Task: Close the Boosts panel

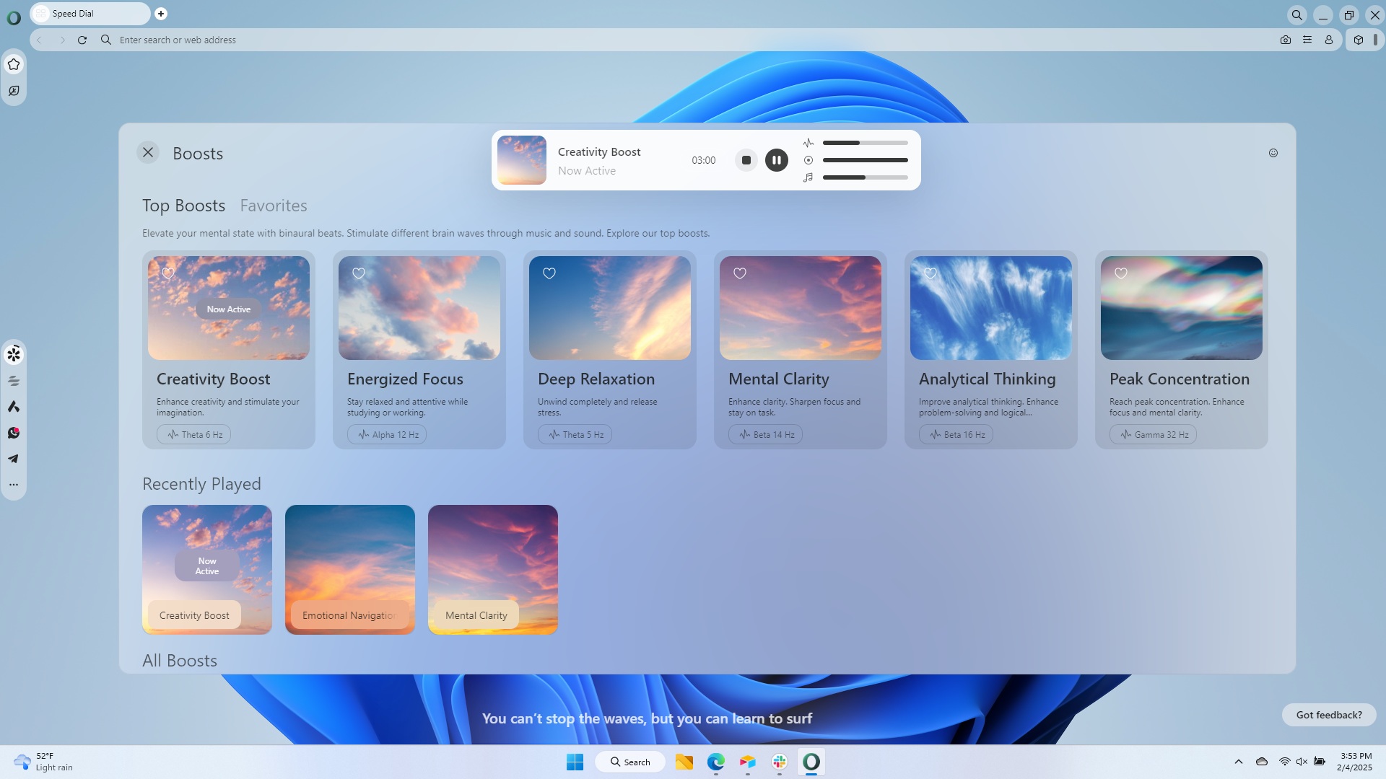Action: click(148, 152)
